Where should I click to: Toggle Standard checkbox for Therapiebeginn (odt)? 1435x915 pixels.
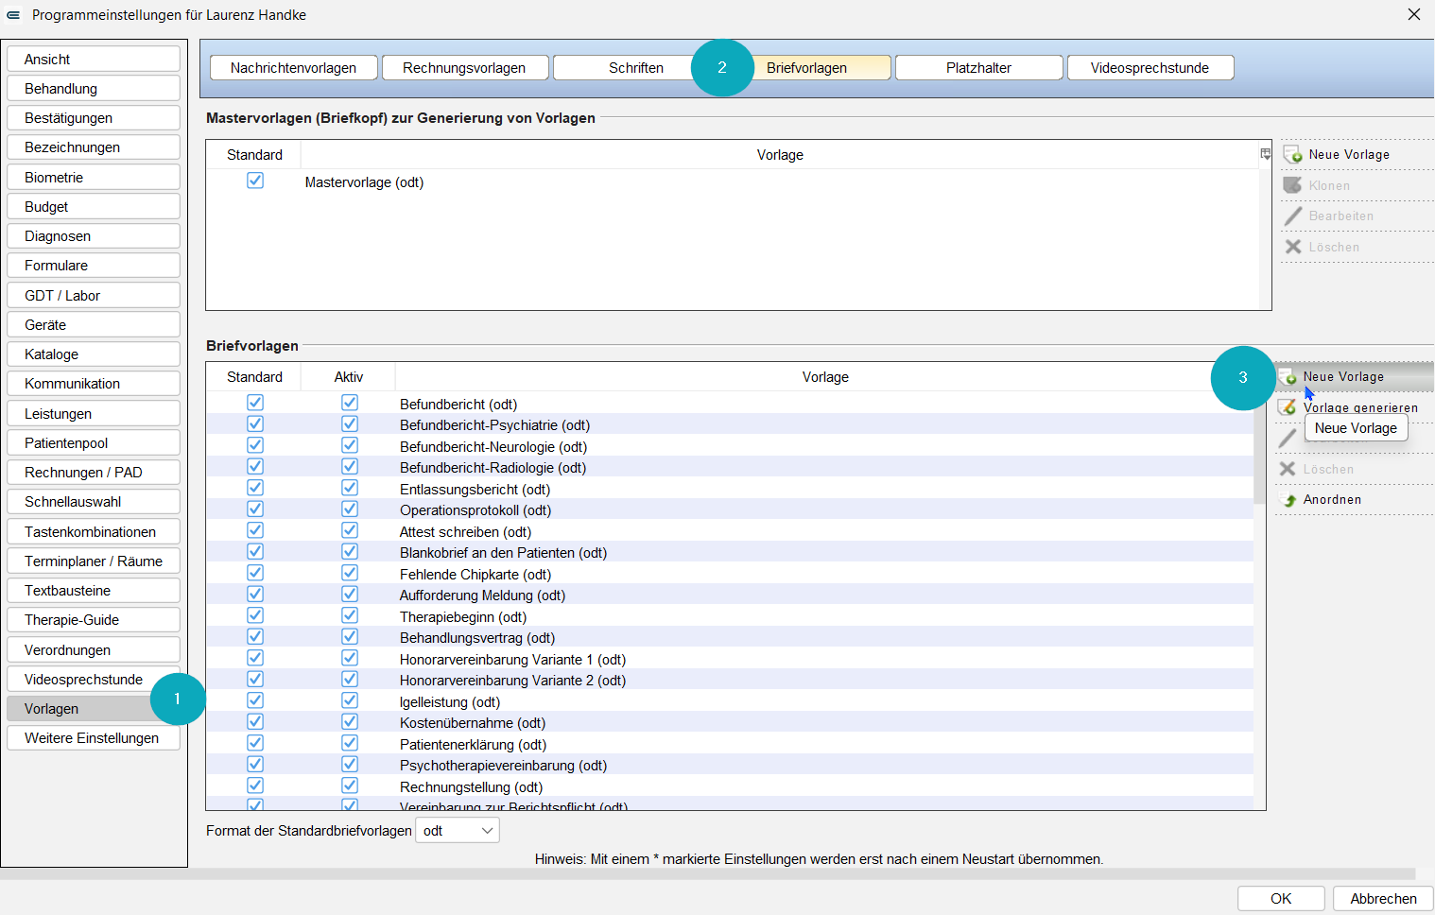[255, 615]
